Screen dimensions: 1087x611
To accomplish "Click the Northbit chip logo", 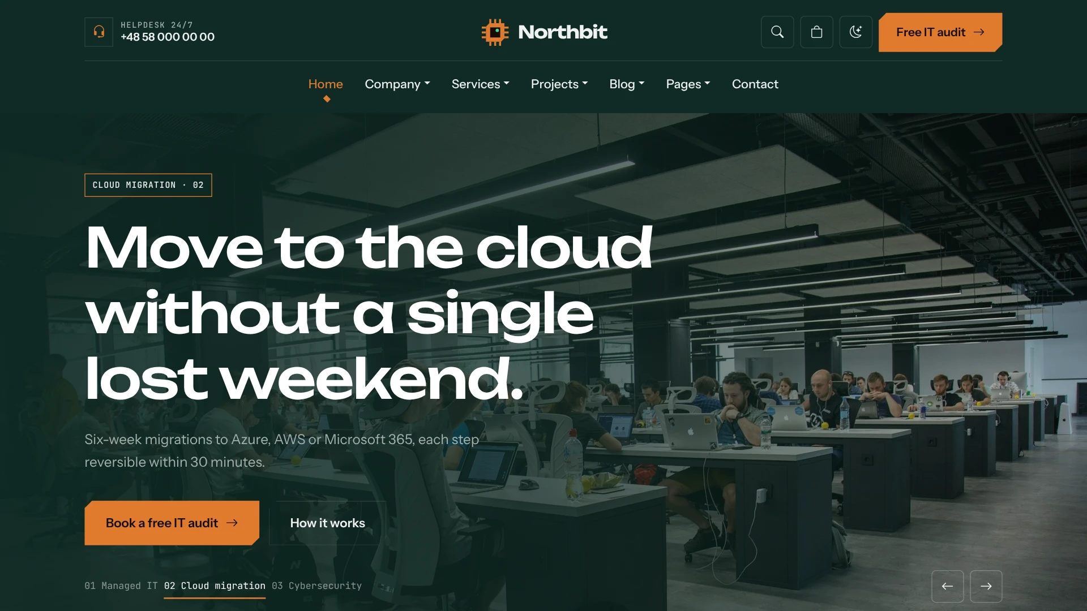I will (x=495, y=32).
